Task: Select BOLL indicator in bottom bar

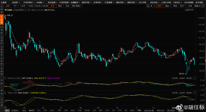Action: (x=52, y=111)
